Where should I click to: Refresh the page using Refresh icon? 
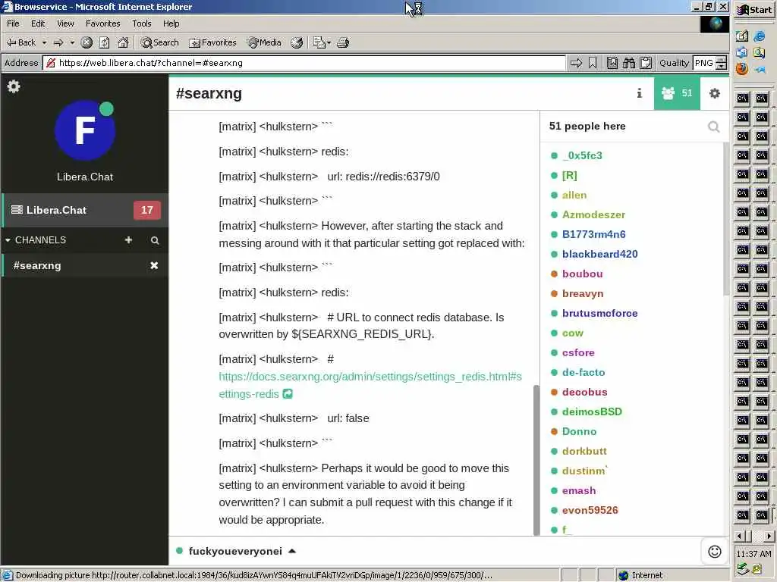click(x=104, y=42)
